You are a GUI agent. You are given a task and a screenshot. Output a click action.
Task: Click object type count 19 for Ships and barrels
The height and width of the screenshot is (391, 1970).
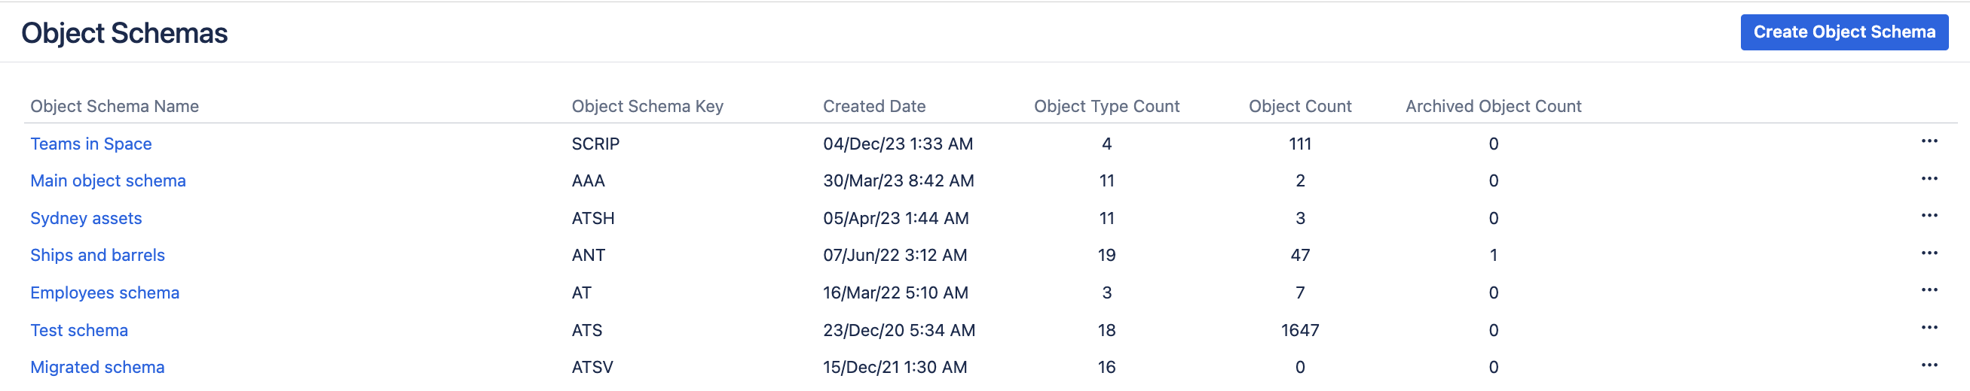pos(1106,255)
